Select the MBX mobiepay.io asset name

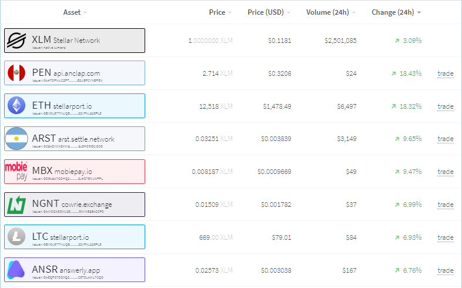point(62,171)
